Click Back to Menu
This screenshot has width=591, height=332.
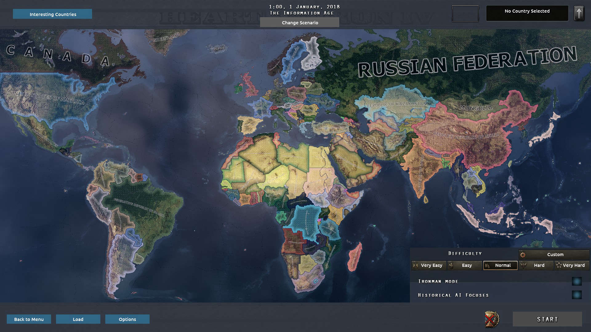coord(29,319)
